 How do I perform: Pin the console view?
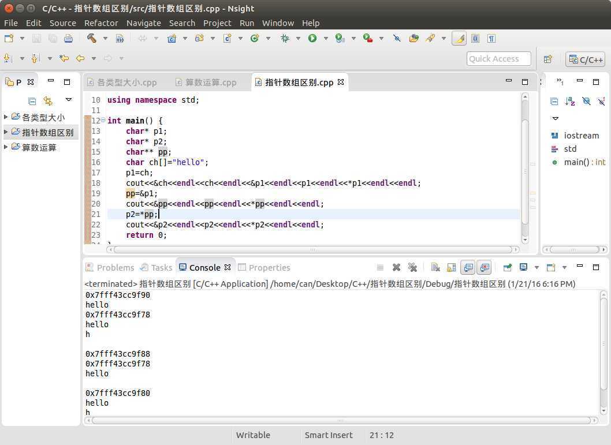click(x=507, y=267)
